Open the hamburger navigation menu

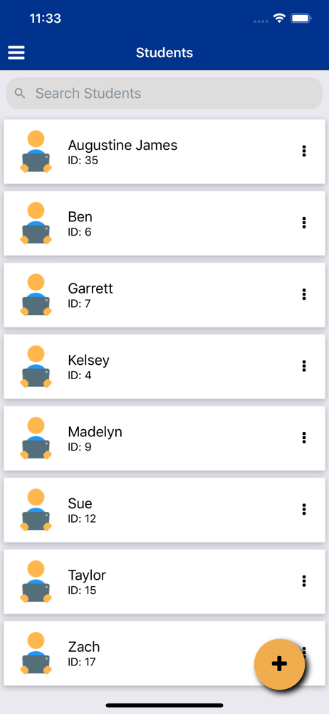point(16,53)
